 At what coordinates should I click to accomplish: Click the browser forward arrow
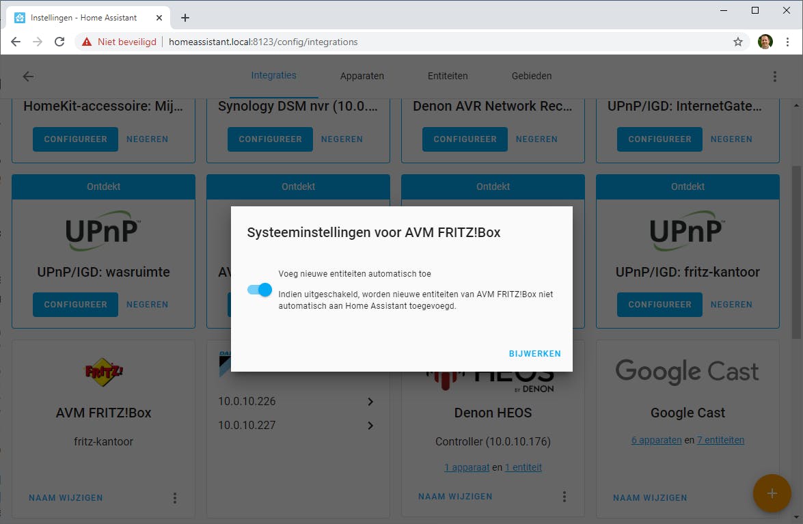coord(38,42)
